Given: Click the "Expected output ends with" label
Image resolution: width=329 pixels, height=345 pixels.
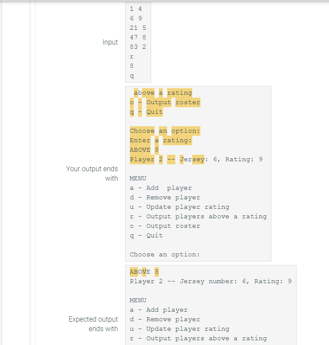Looking at the screenshot, I should (x=93, y=324).
